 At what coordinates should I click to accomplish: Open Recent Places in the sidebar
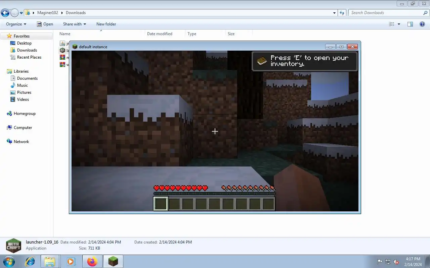click(29, 57)
